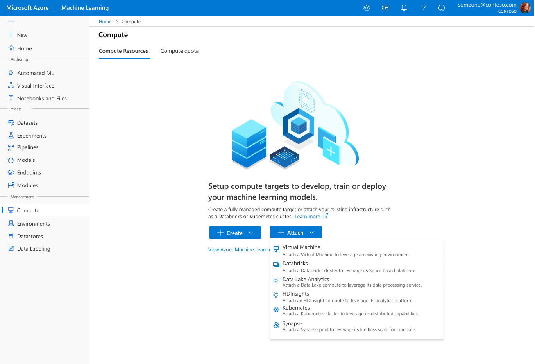Click the Home house icon in the sidebar
The height and width of the screenshot is (364, 535).
[x=11, y=48]
